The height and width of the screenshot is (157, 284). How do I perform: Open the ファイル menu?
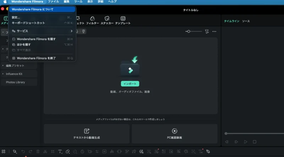click(53, 2)
